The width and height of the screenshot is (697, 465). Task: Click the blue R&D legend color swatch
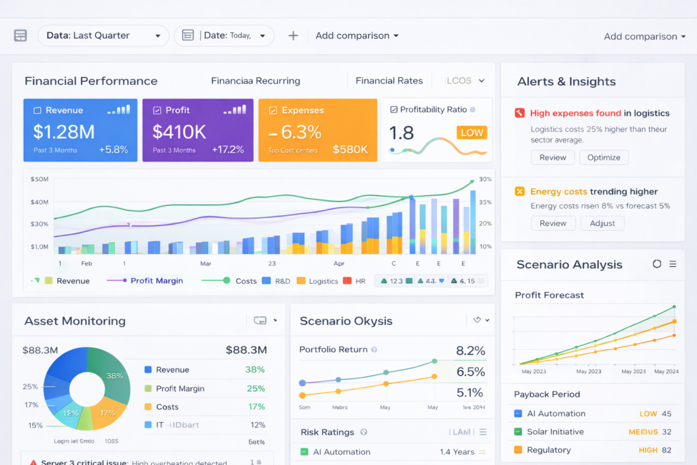coord(267,280)
